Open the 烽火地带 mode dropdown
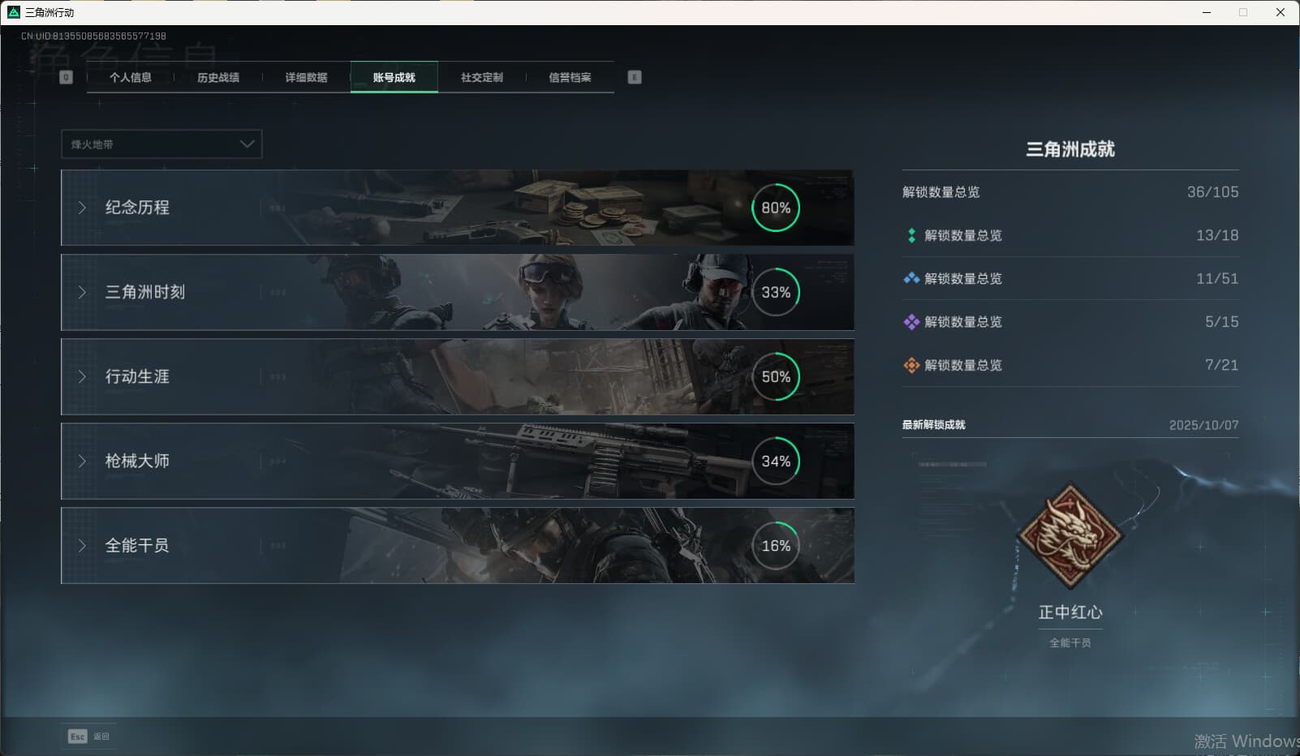Screen dimensions: 1300x756 pos(161,144)
